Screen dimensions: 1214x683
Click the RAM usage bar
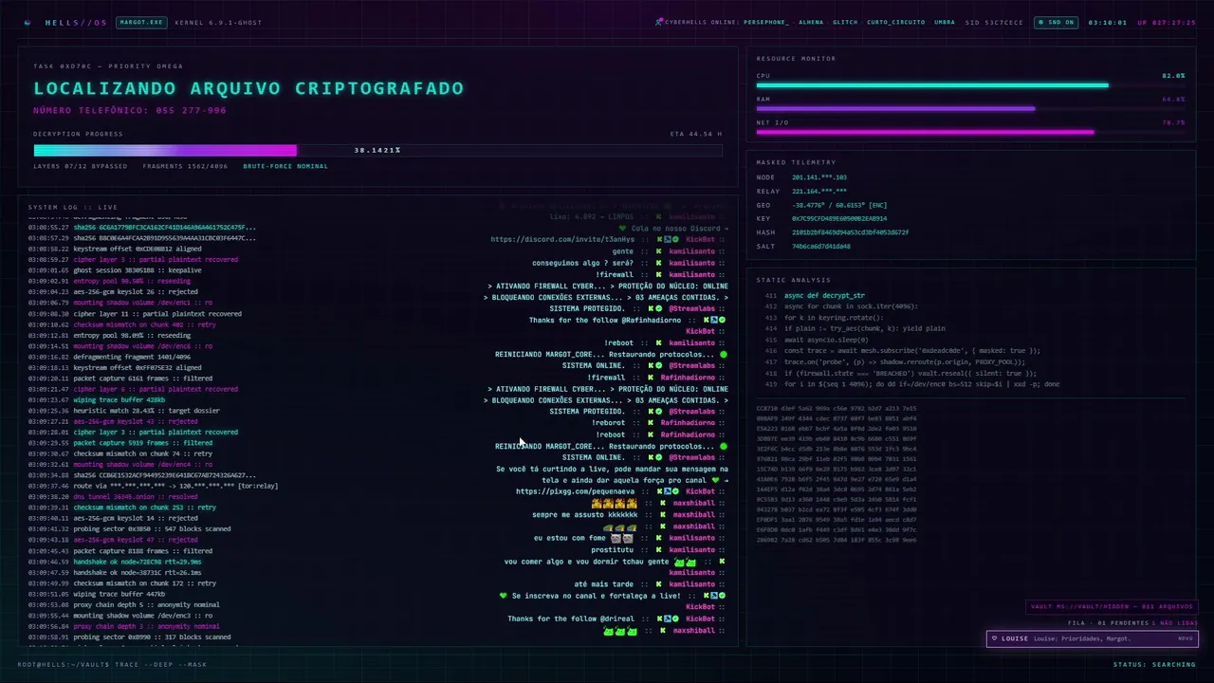(970, 108)
